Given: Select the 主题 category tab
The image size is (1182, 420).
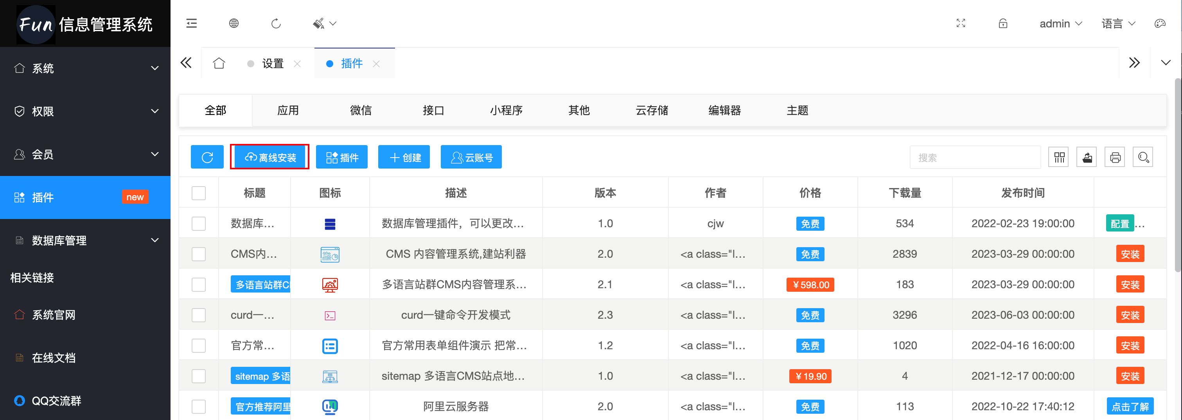Looking at the screenshot, I should [x=798, y=111].
